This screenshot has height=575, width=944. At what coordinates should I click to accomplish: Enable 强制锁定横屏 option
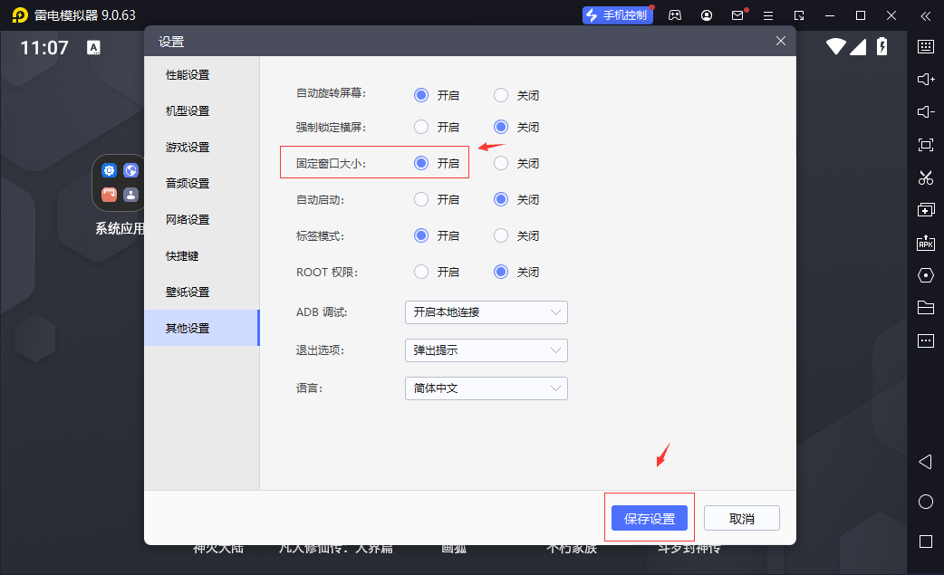click(x=421, y=127)
